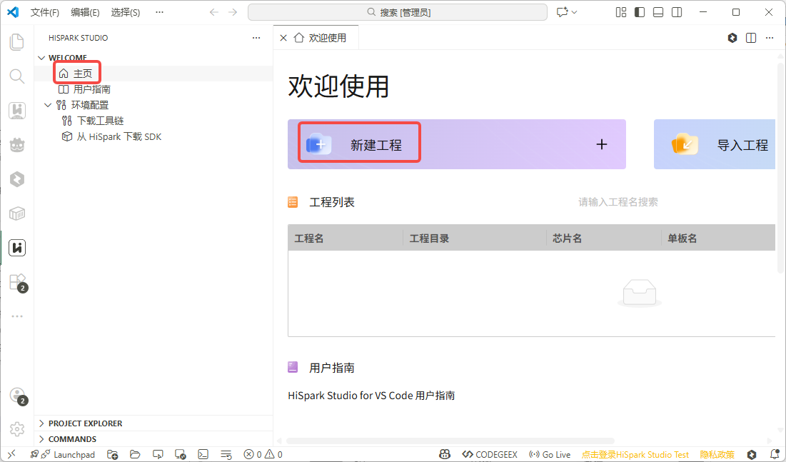Click CODEGEEX in the status bar
Viewport: 786px width, 462px height.
(x=490, y=454)
